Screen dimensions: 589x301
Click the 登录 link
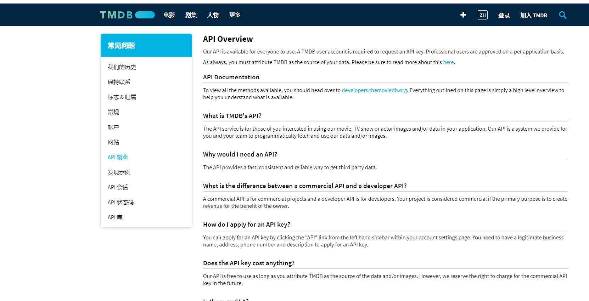[504, 15]
